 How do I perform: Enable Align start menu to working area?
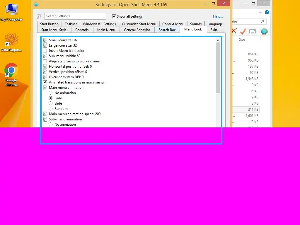click(x=45, y=61)
